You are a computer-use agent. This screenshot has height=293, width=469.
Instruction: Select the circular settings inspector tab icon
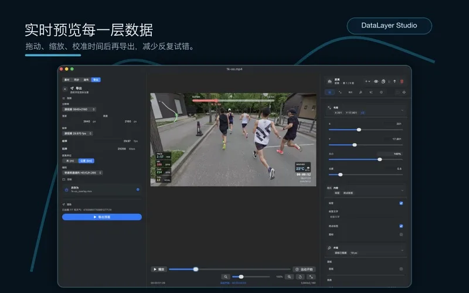coord(382,93)
